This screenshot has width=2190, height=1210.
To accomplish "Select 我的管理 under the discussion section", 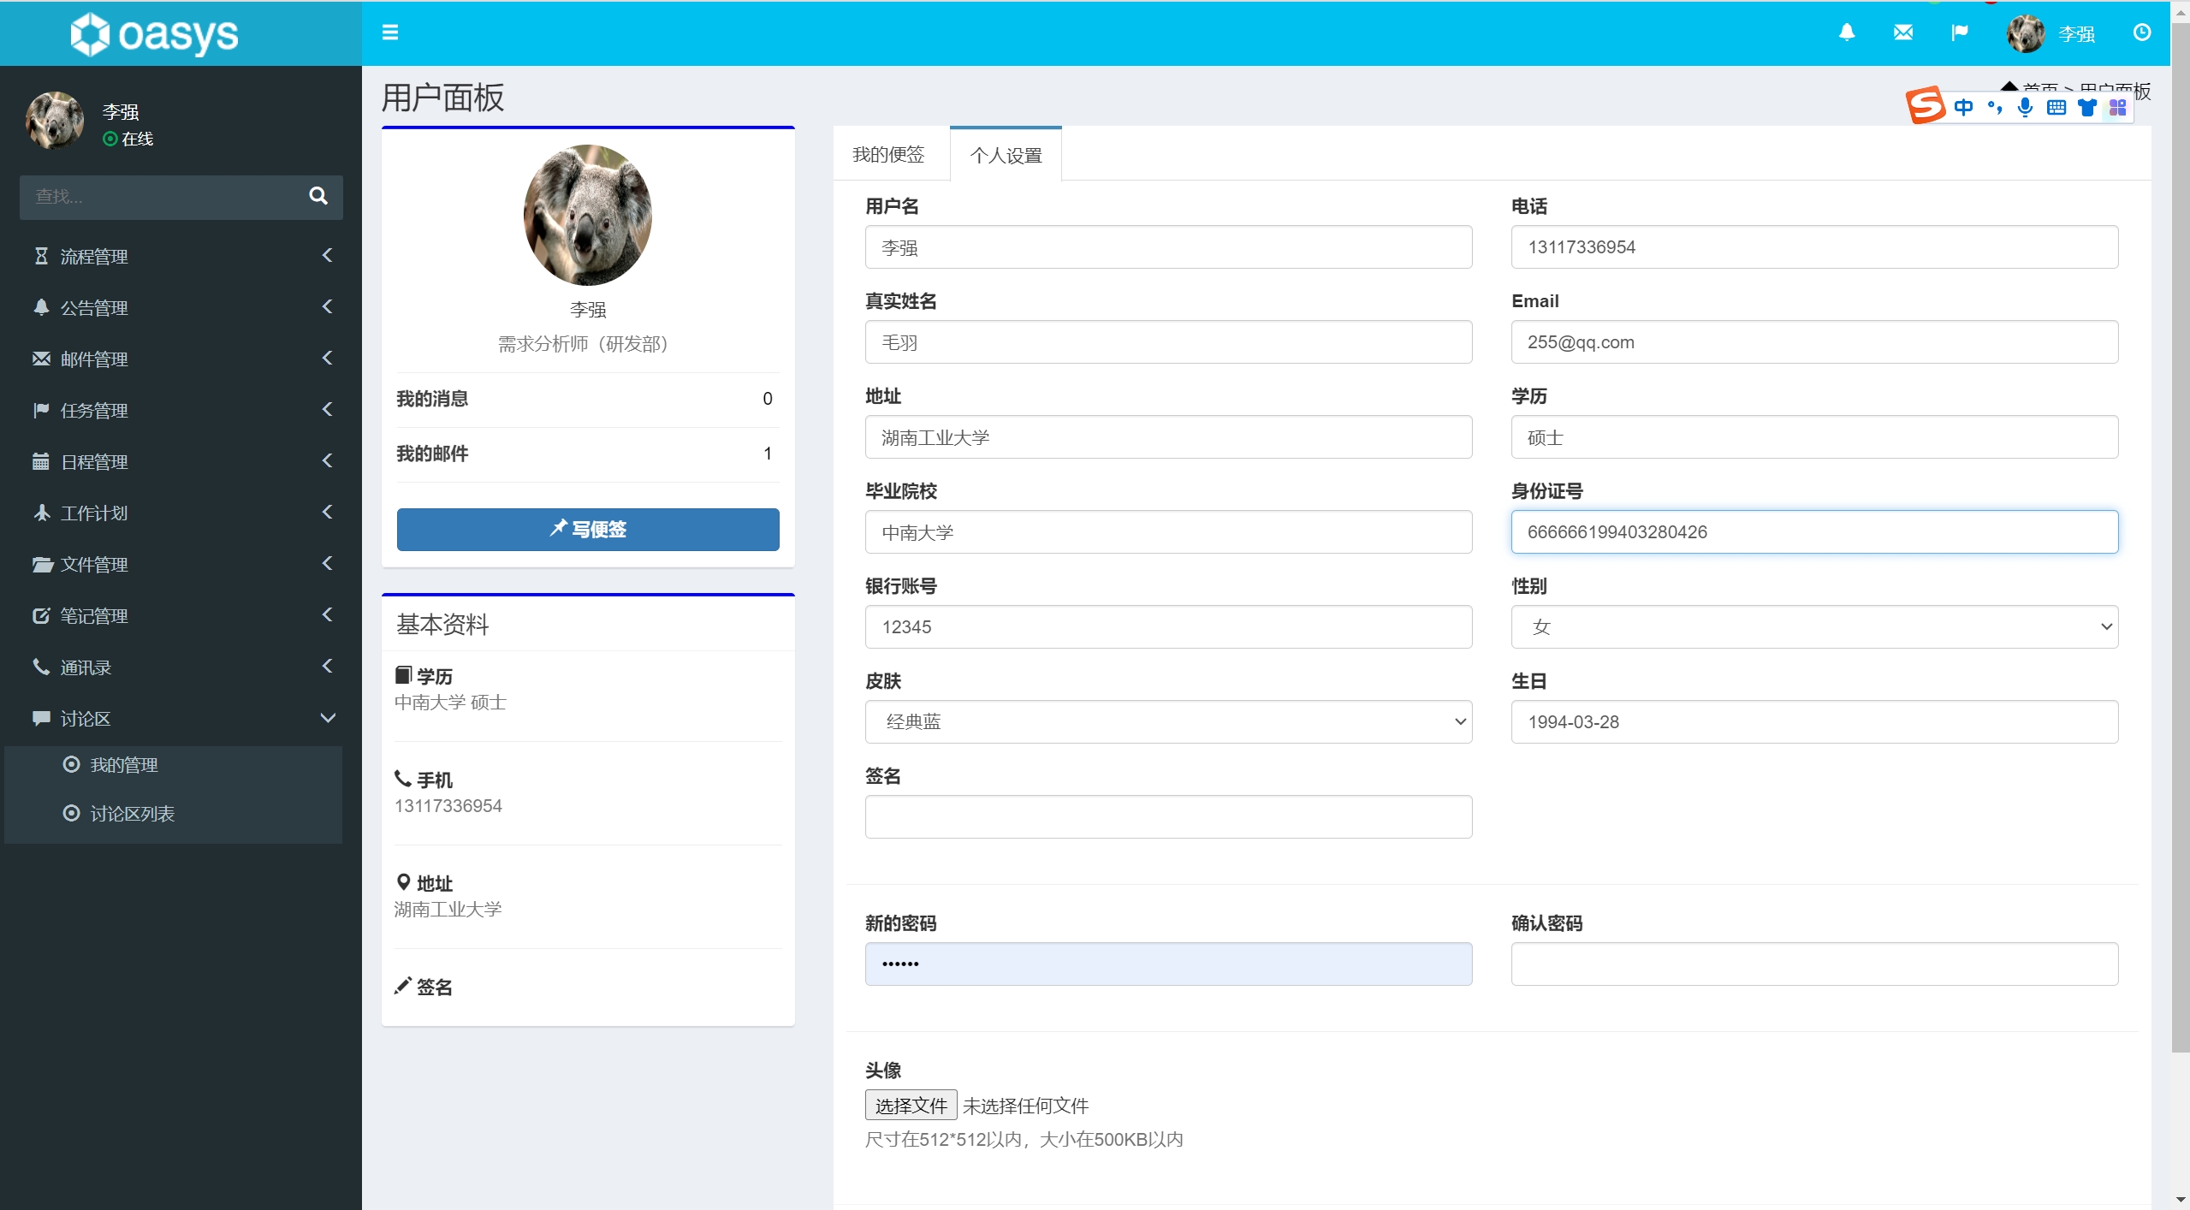I will (x=124, y=765).
